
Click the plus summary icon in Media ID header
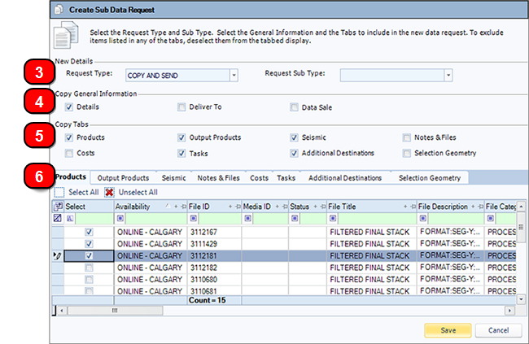277,207
